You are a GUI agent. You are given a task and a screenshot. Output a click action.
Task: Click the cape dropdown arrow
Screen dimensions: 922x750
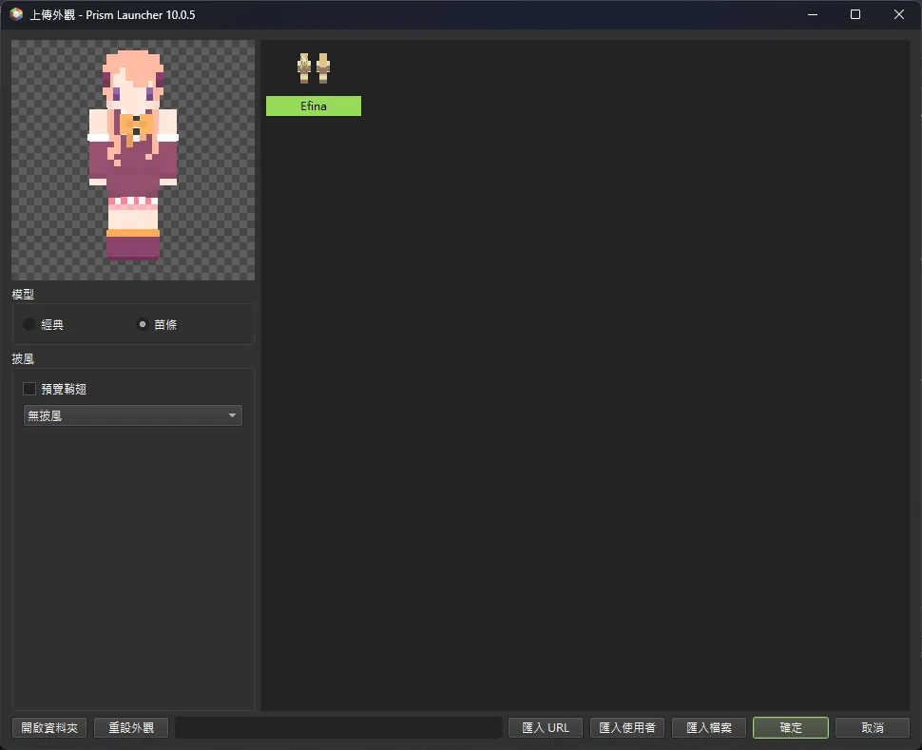[x=232, y=415]
